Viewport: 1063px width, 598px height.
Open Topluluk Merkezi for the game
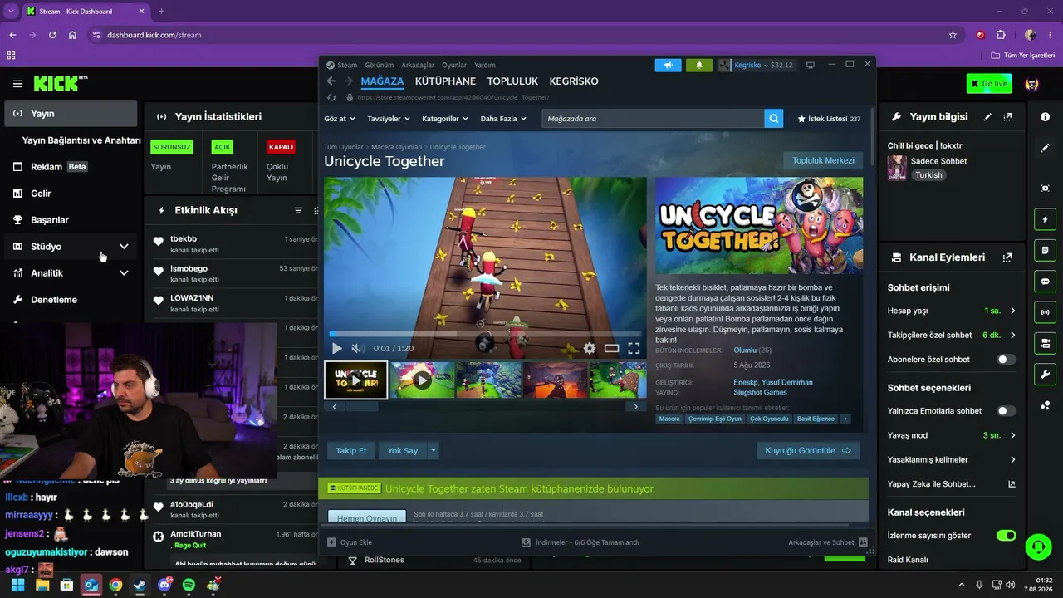(823, 160)
